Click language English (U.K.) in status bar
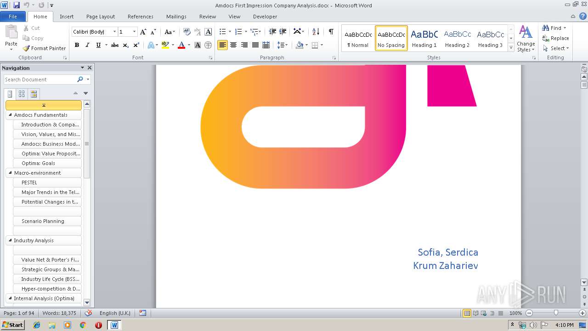Viewport: 588px width, 331px height. click(x=115, y=313)
